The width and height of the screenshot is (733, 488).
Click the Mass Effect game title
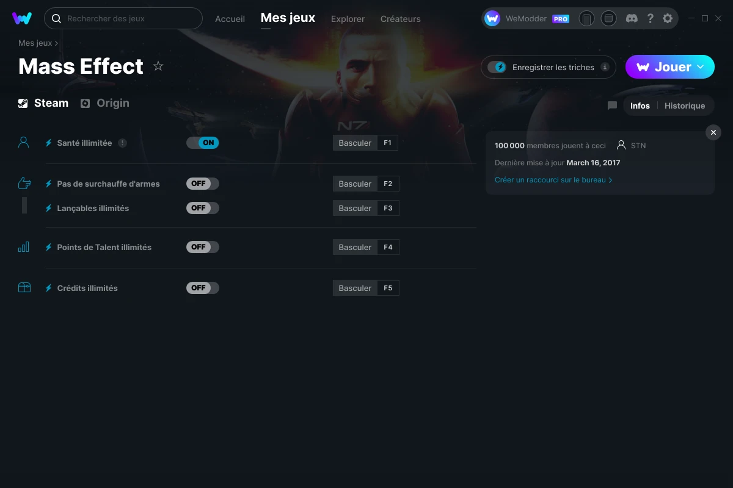pyautogui.click(x=81, y=66)
